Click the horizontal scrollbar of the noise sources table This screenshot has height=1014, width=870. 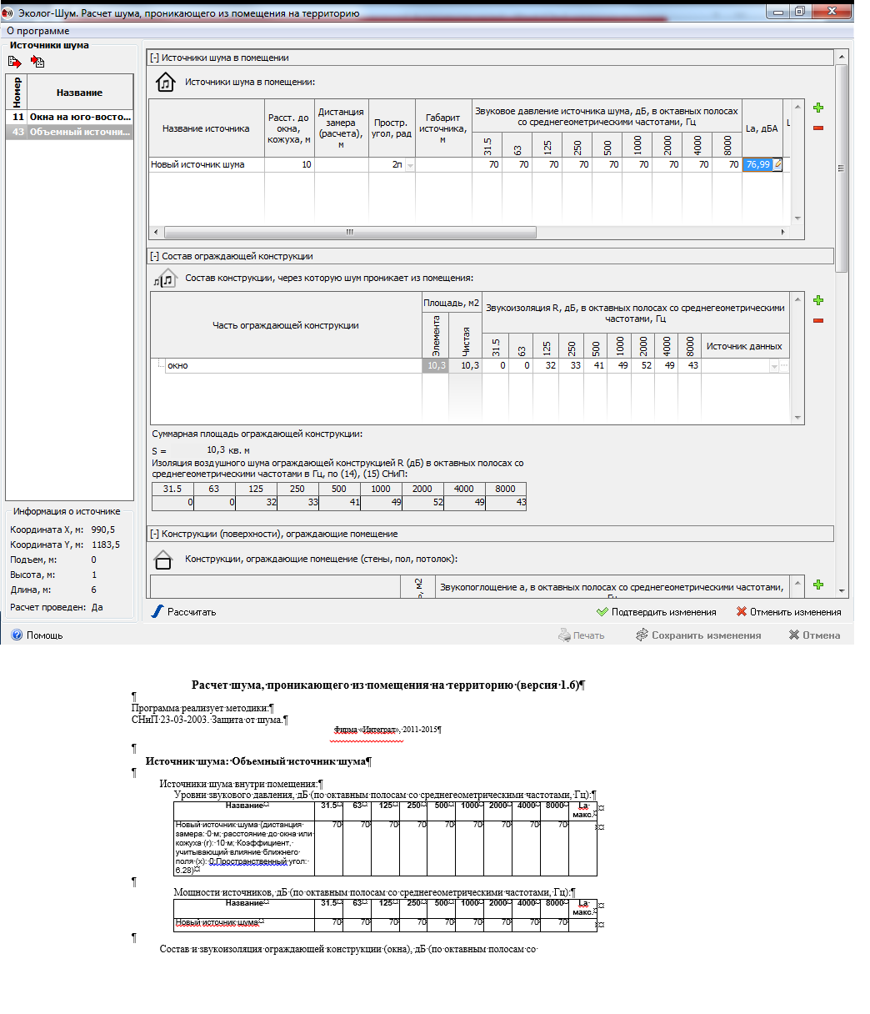[350, 233]
